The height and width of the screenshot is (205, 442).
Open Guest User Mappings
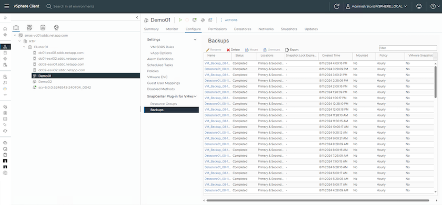click(x=163, y=83)
